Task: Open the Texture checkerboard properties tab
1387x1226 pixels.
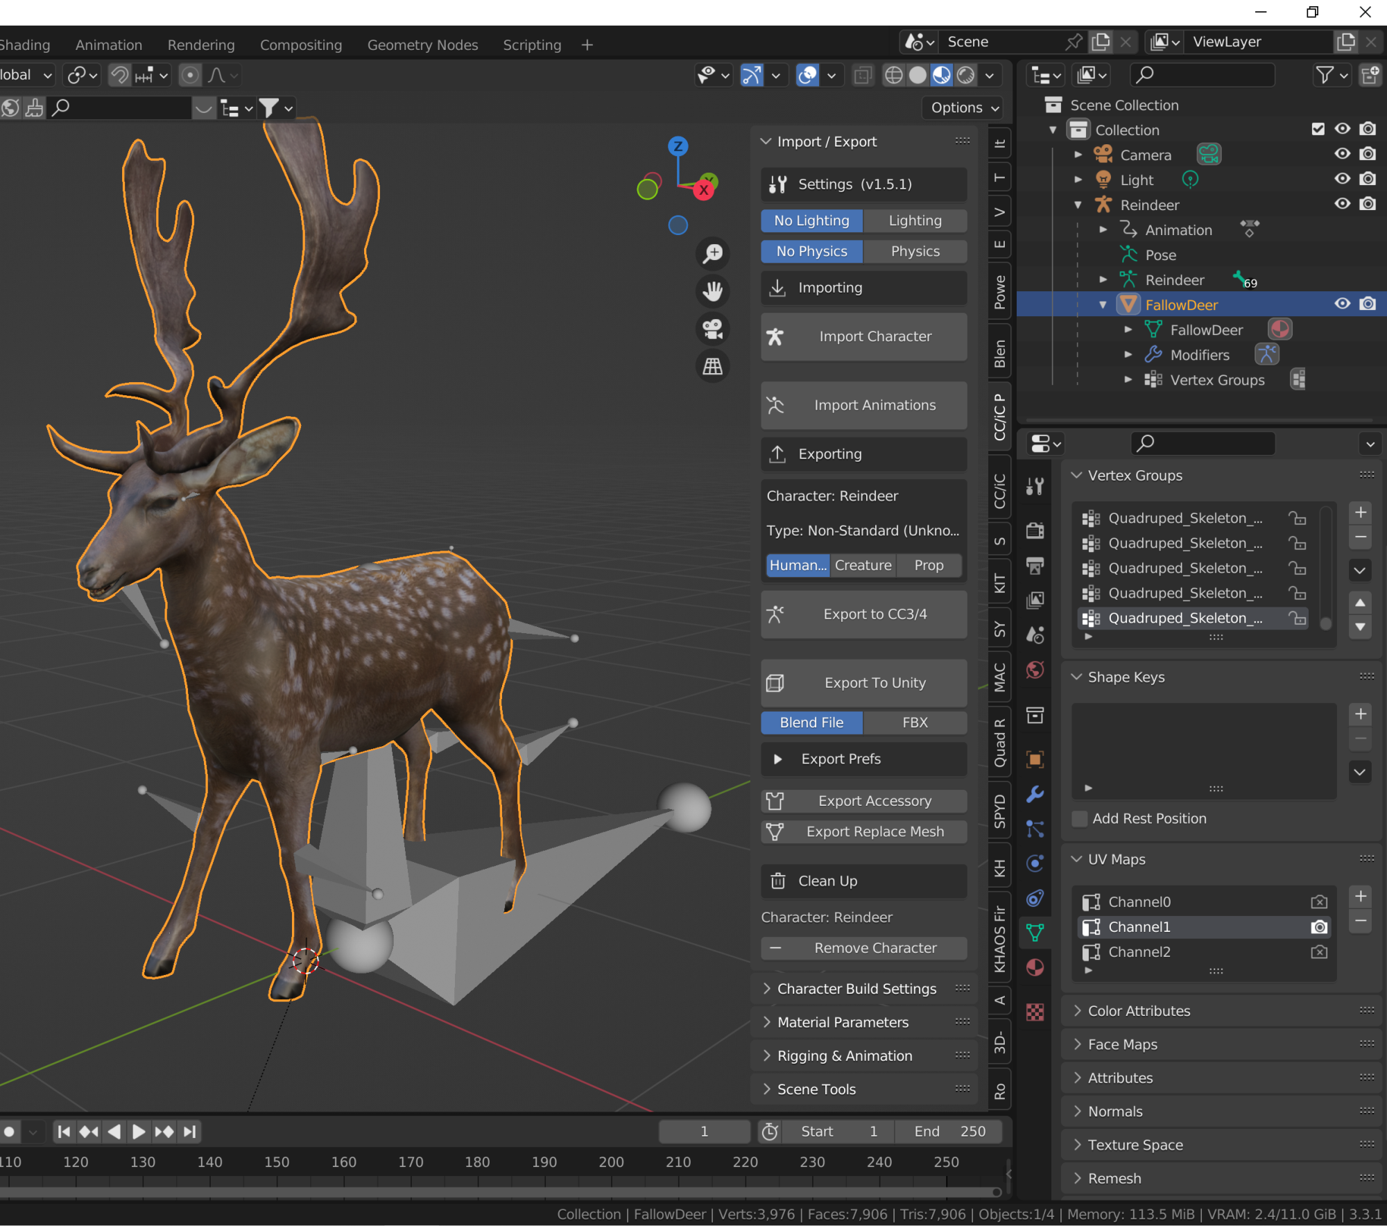Action: pos(1035,1012)
